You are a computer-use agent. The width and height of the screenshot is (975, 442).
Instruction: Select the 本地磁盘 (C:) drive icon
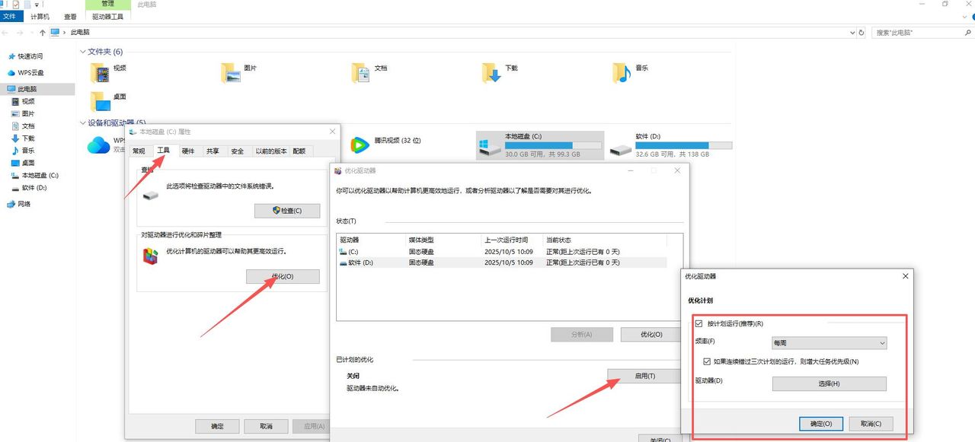488,146
